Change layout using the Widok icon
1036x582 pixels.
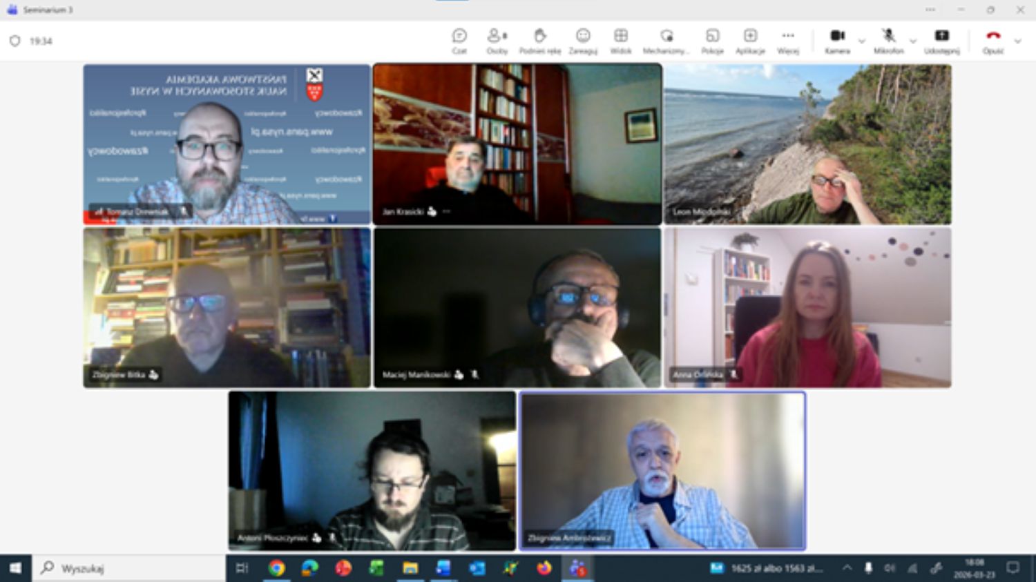tap(621, 41)
